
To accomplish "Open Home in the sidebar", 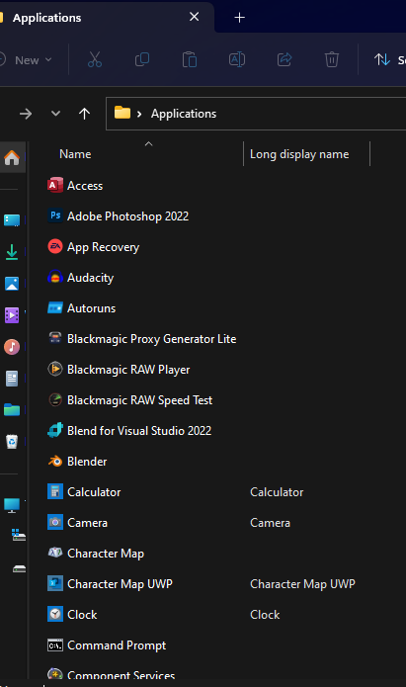I will 12,157.
